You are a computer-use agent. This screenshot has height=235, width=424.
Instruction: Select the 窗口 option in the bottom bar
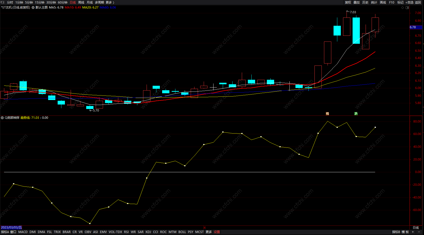coord(13,232)
